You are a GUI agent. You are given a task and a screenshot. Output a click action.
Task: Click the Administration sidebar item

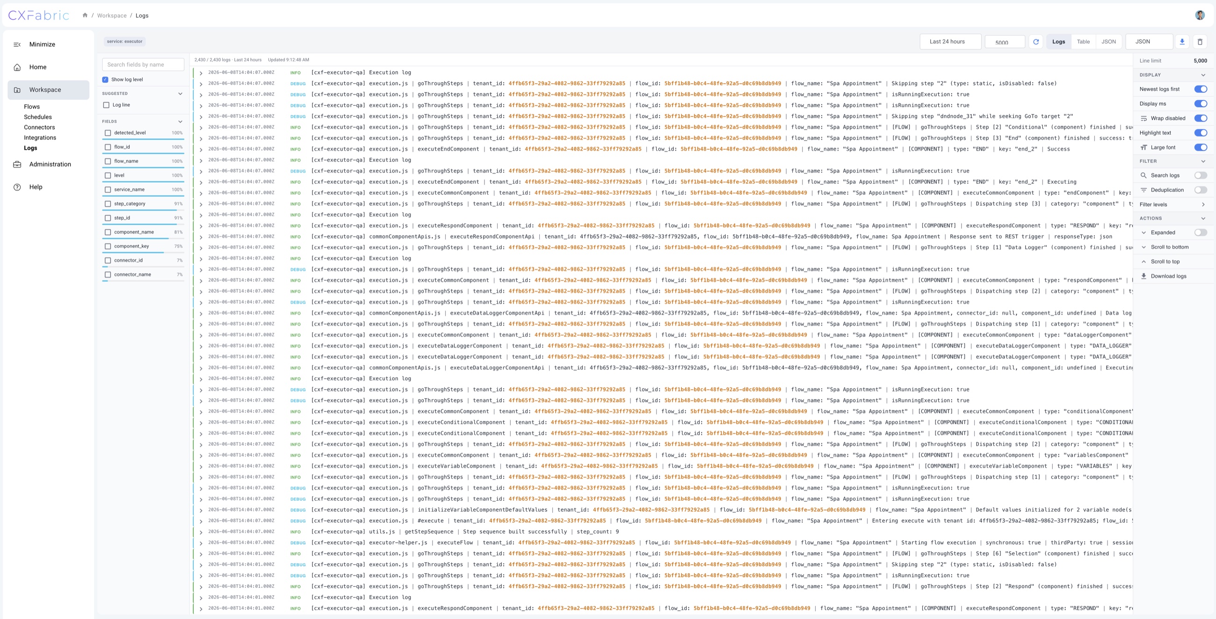click(x=48, y=164)
